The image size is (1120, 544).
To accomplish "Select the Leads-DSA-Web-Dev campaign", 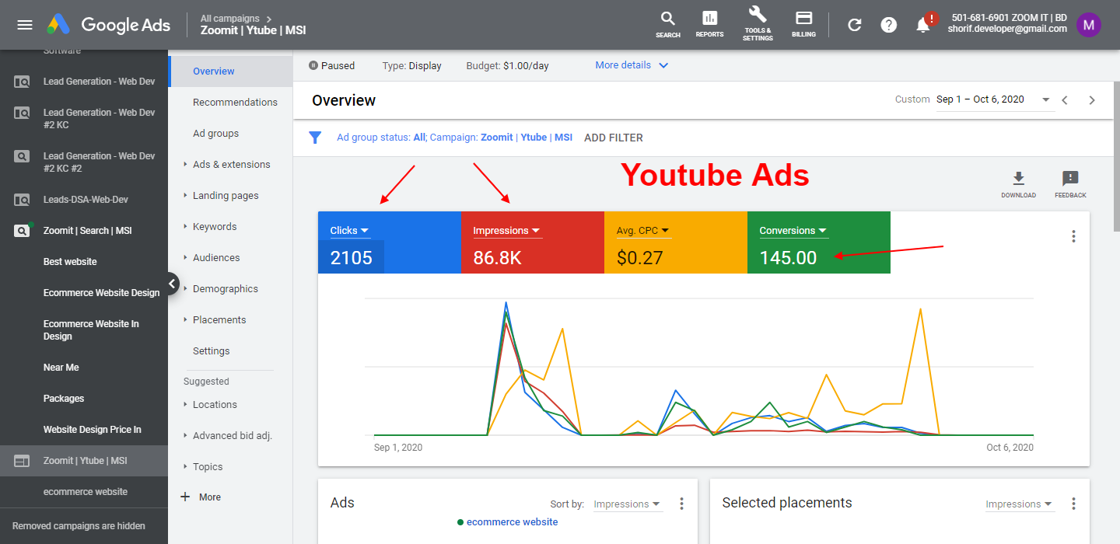I will coord(84,200).
